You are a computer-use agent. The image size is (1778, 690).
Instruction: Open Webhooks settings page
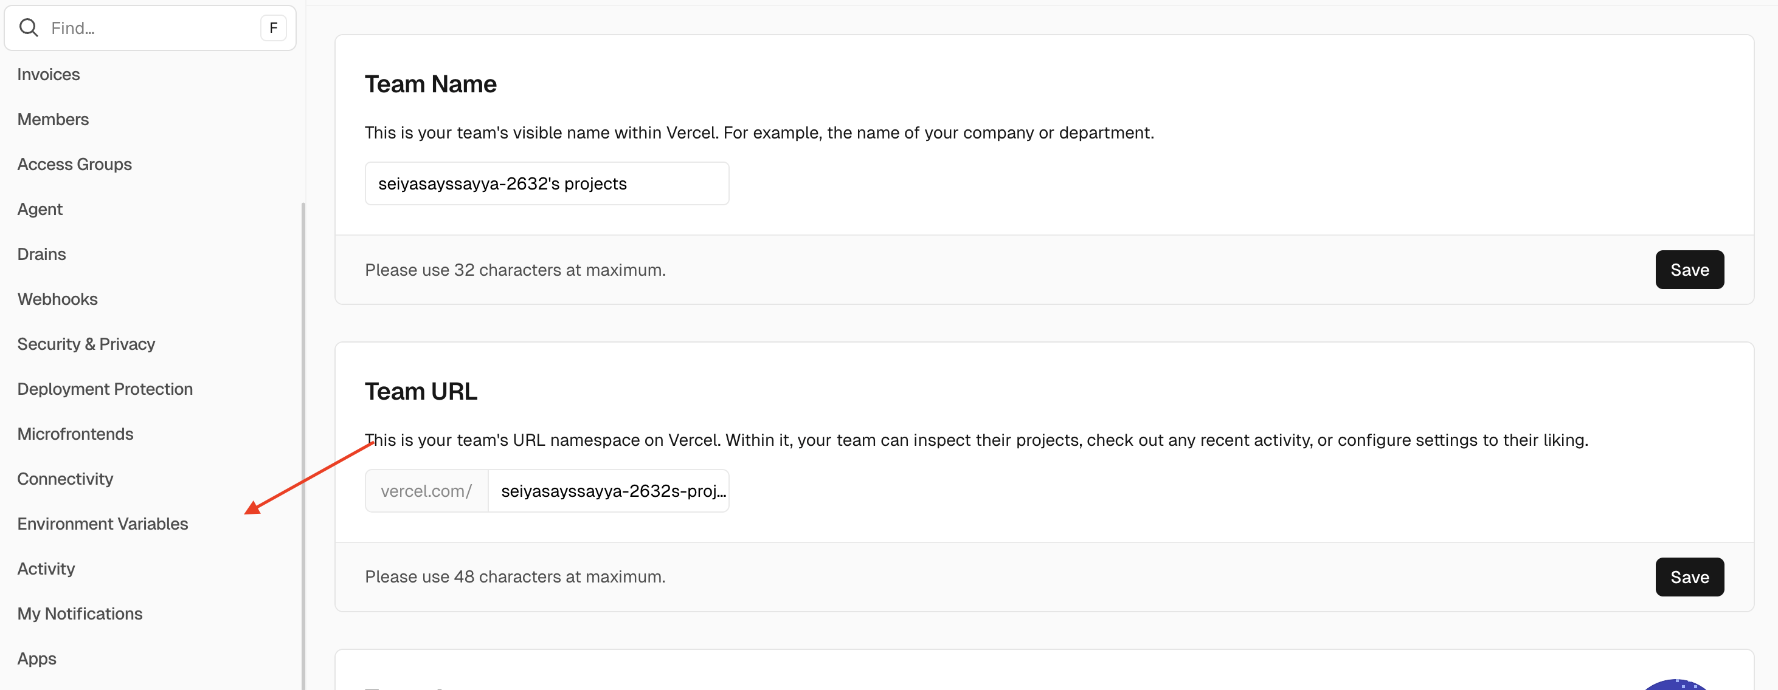(x=57, y=299)
